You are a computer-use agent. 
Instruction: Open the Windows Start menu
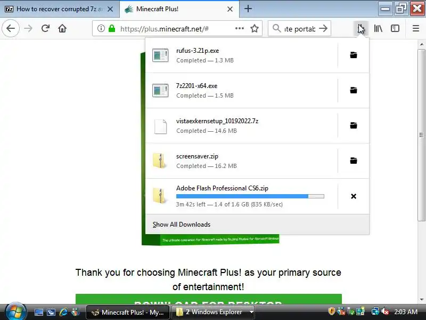pos(16,312)
